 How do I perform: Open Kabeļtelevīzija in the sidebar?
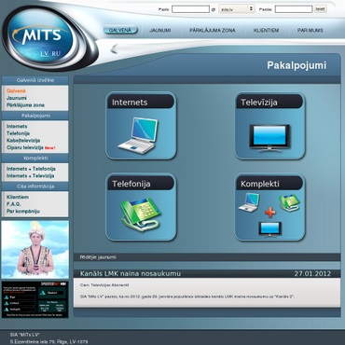point(23,141)
